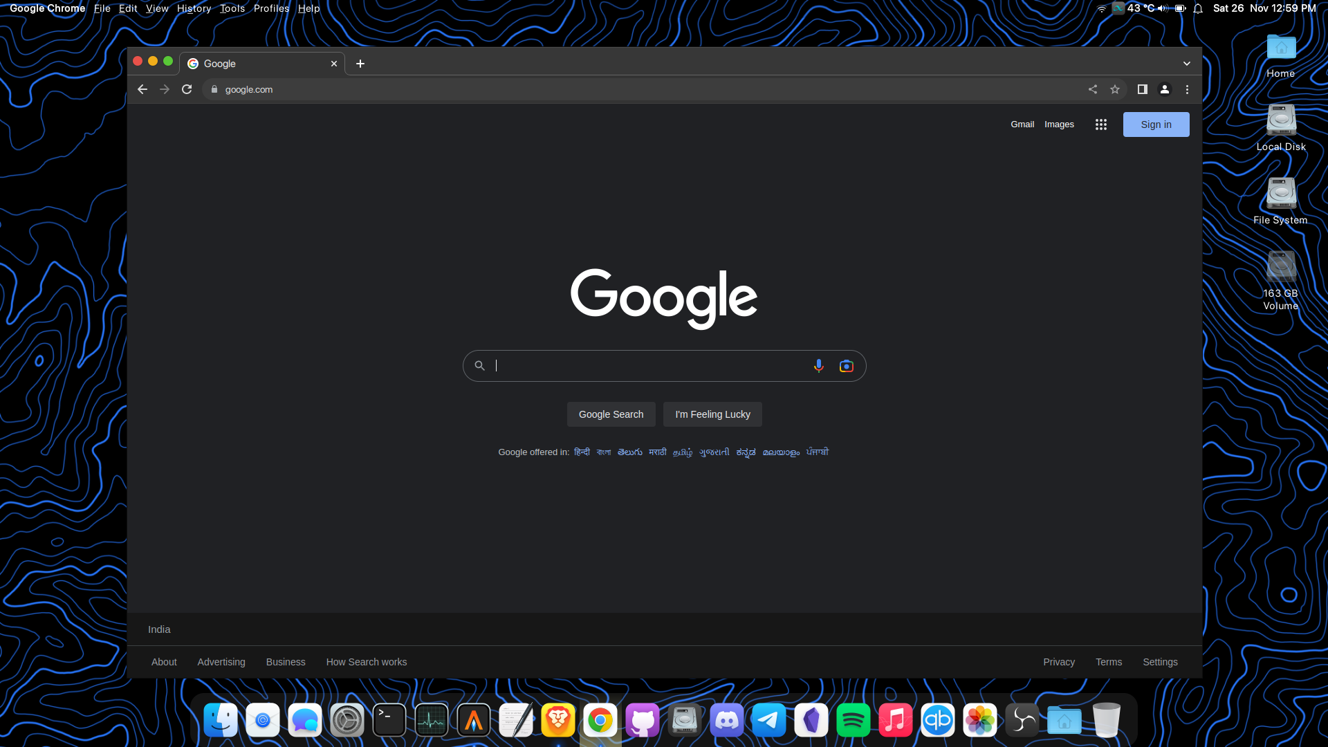Open the Gmail link
Viewport: 1328px width, 747px height.
[x=1022, y=124]
